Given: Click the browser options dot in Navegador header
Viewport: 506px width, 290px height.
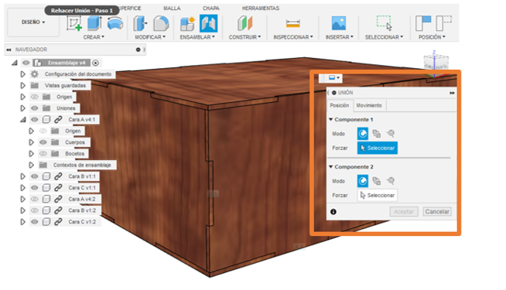Looking at the screenshot, I should pos(138,49).
